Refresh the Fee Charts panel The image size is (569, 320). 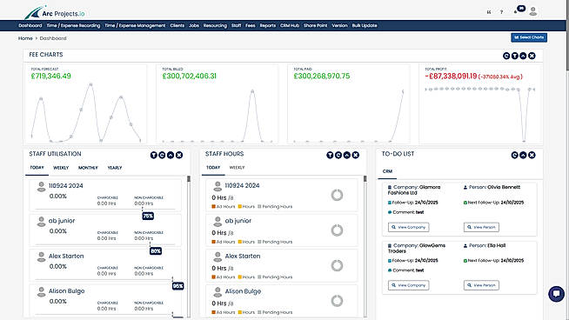[506, 56]
